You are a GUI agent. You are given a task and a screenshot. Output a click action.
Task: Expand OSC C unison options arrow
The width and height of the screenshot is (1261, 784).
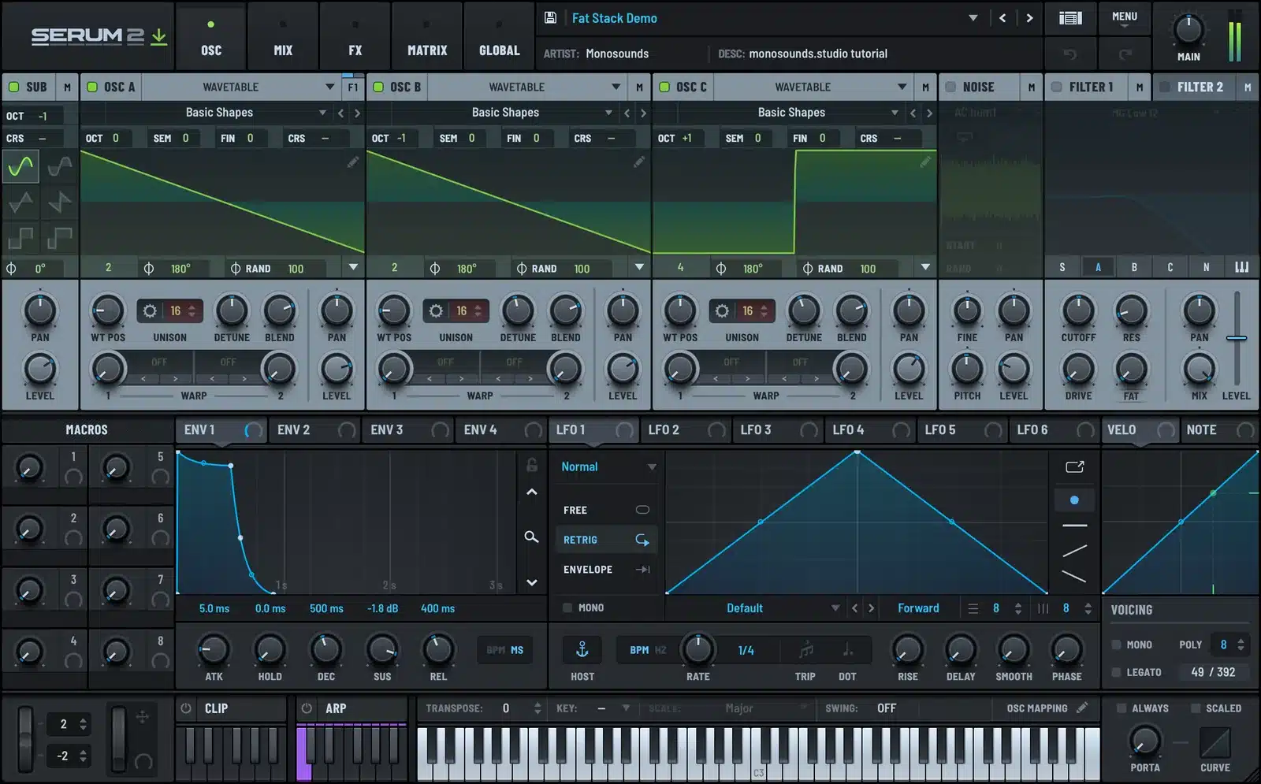tap(925, 268)
